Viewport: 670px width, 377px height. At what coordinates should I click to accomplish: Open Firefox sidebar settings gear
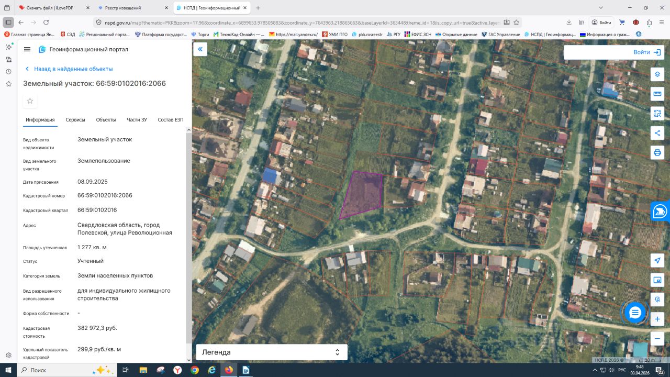pyautogui.click(x=8, y=356)
